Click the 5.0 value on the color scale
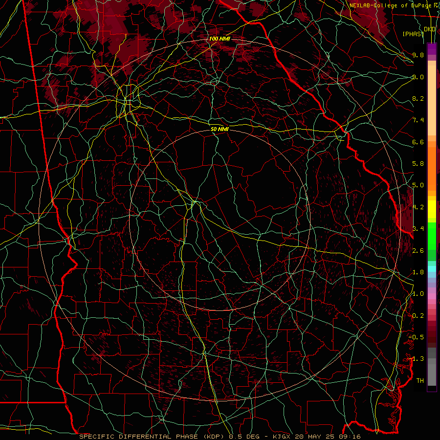 [x=418, y=185]
